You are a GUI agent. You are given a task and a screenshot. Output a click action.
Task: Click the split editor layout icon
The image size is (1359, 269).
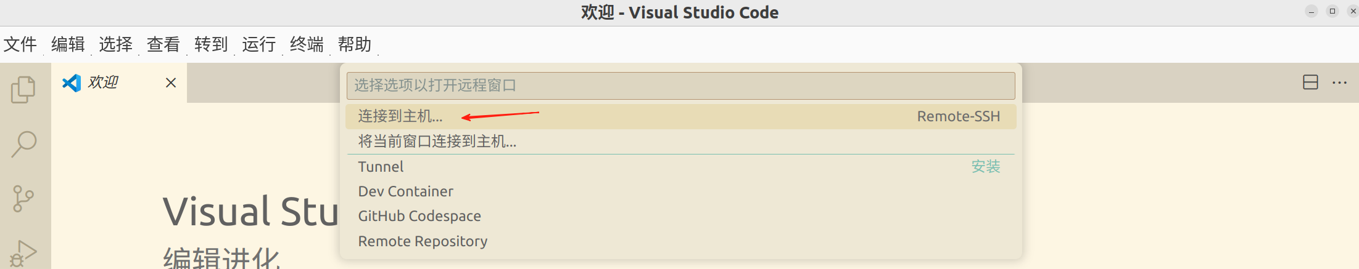1310,82
